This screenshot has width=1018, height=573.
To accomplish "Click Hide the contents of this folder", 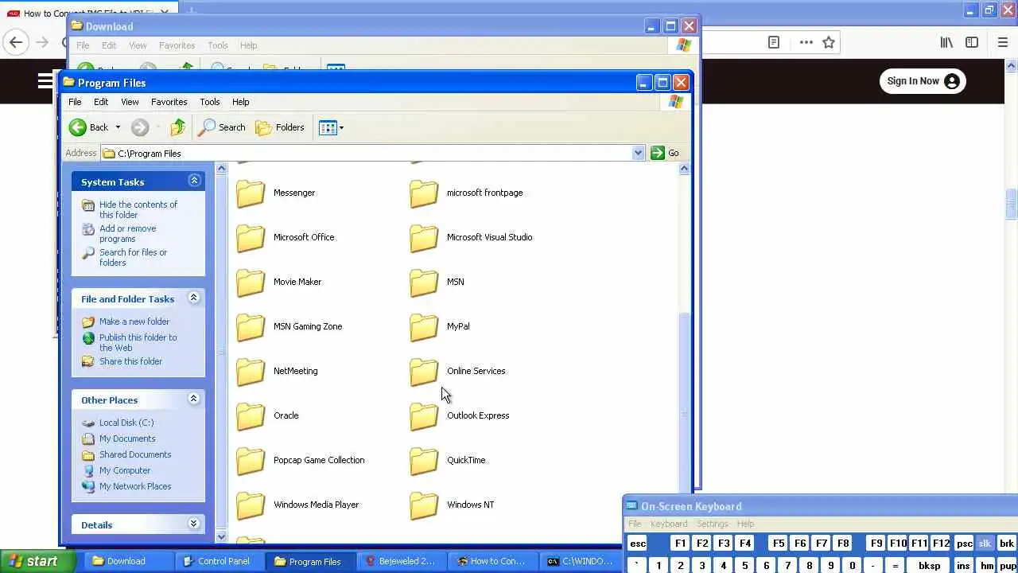I will [x=138, y=209].
